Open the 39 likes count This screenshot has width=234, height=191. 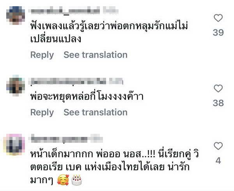coord(218,32)
